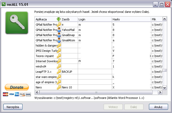Click the MasterCard icon

coord(5,94)
